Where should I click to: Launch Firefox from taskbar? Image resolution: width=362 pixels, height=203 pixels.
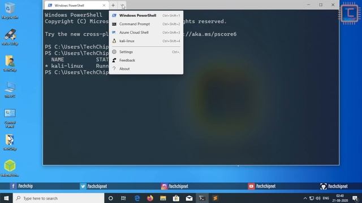click(150, 198)
